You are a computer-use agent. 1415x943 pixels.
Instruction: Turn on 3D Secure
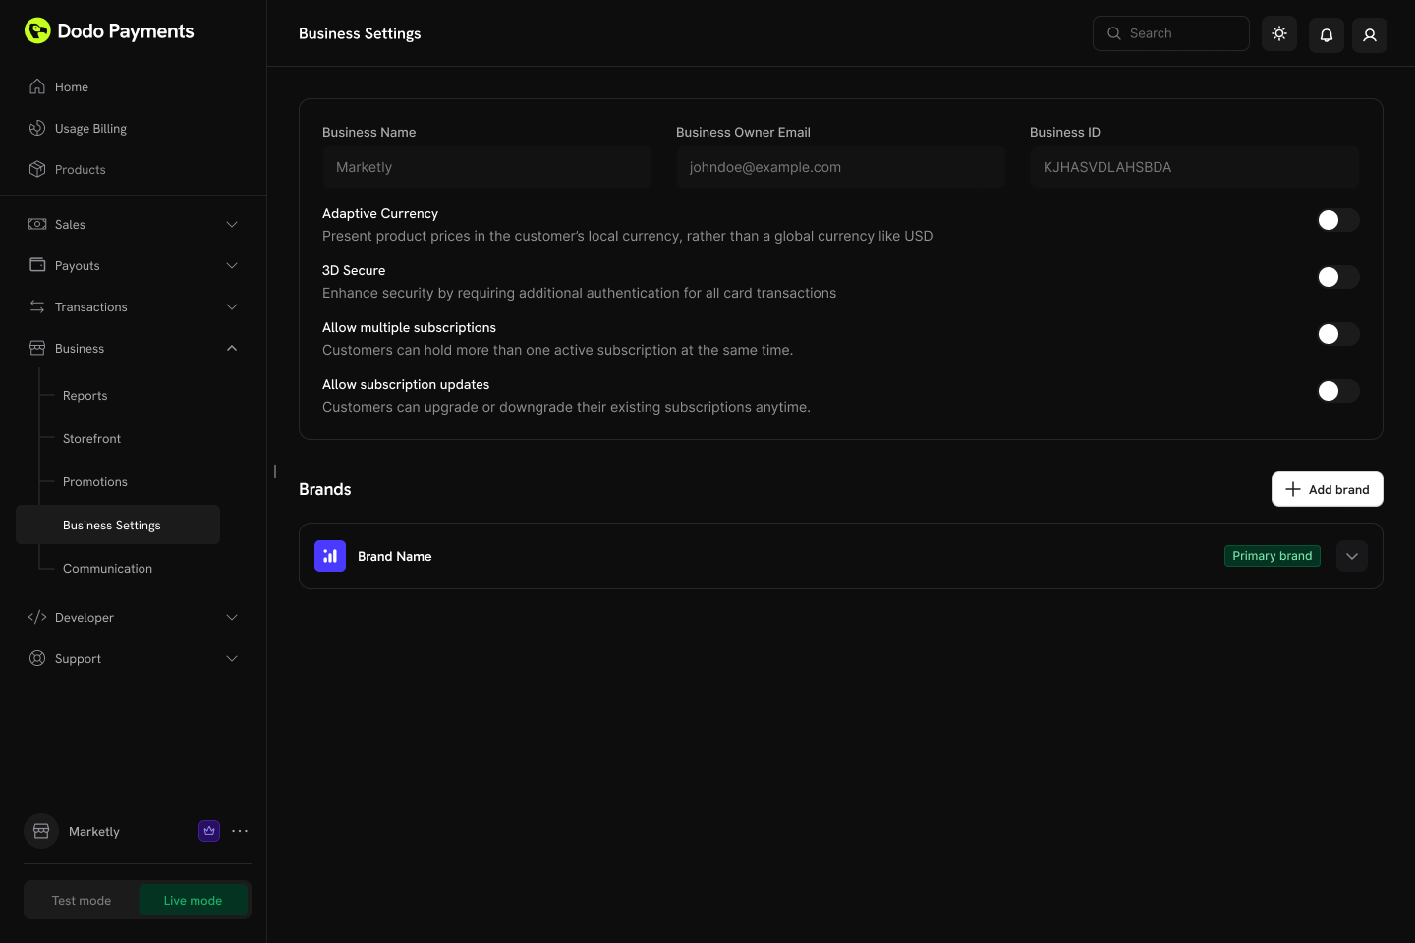1338,277
